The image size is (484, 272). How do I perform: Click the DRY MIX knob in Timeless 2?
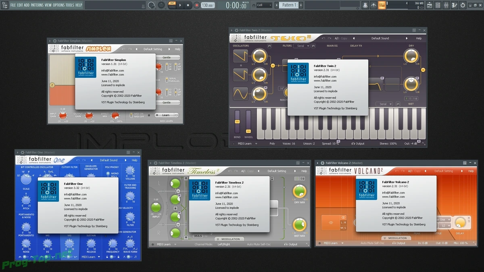299,191
